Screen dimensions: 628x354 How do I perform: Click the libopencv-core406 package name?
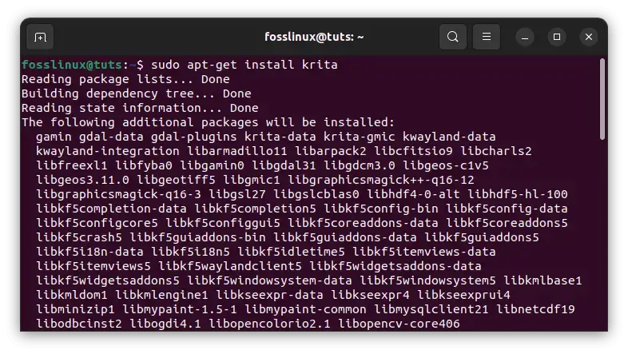point(399,324)
